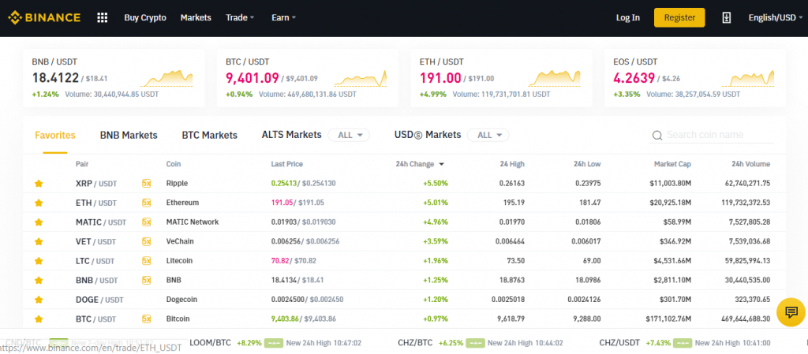
Task: Sort by the 24h Change column
Action: point(420,164)
